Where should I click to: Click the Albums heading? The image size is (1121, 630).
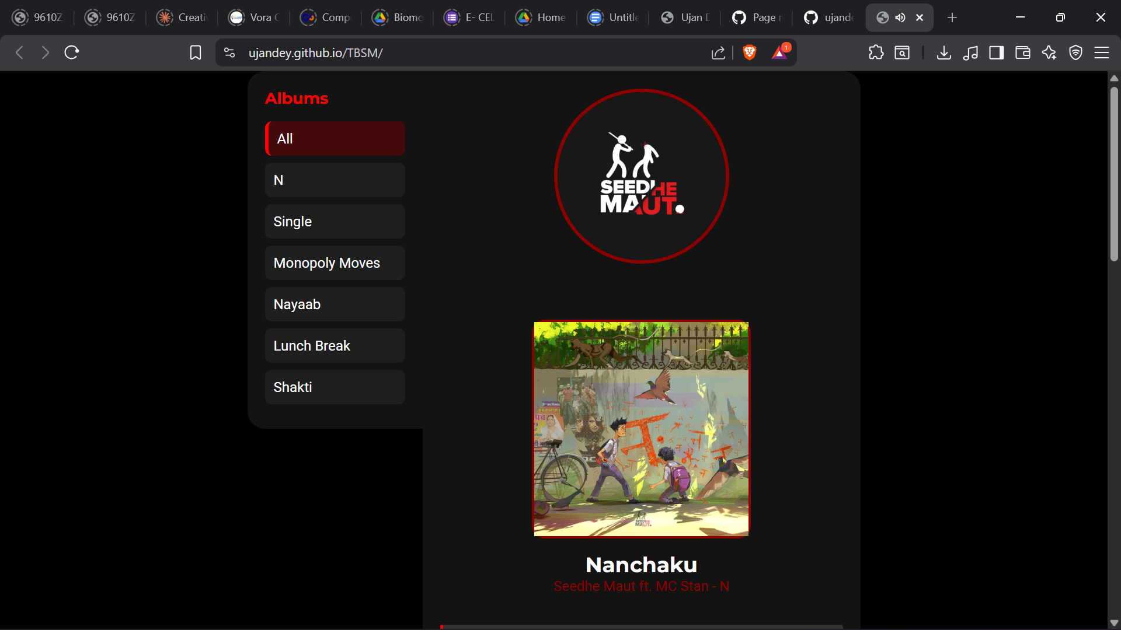click(297, 99)
